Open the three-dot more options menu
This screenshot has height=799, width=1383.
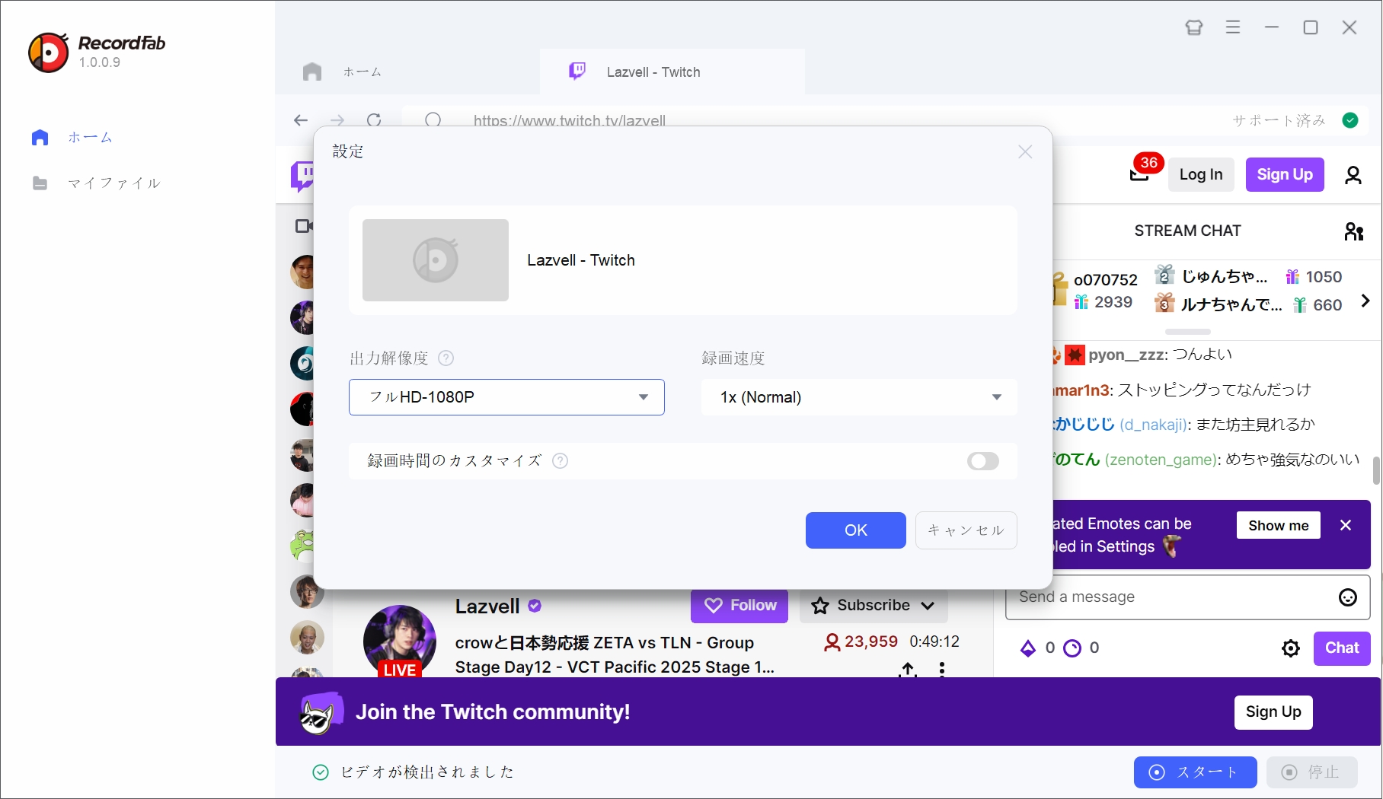click(x=942, y=669)
